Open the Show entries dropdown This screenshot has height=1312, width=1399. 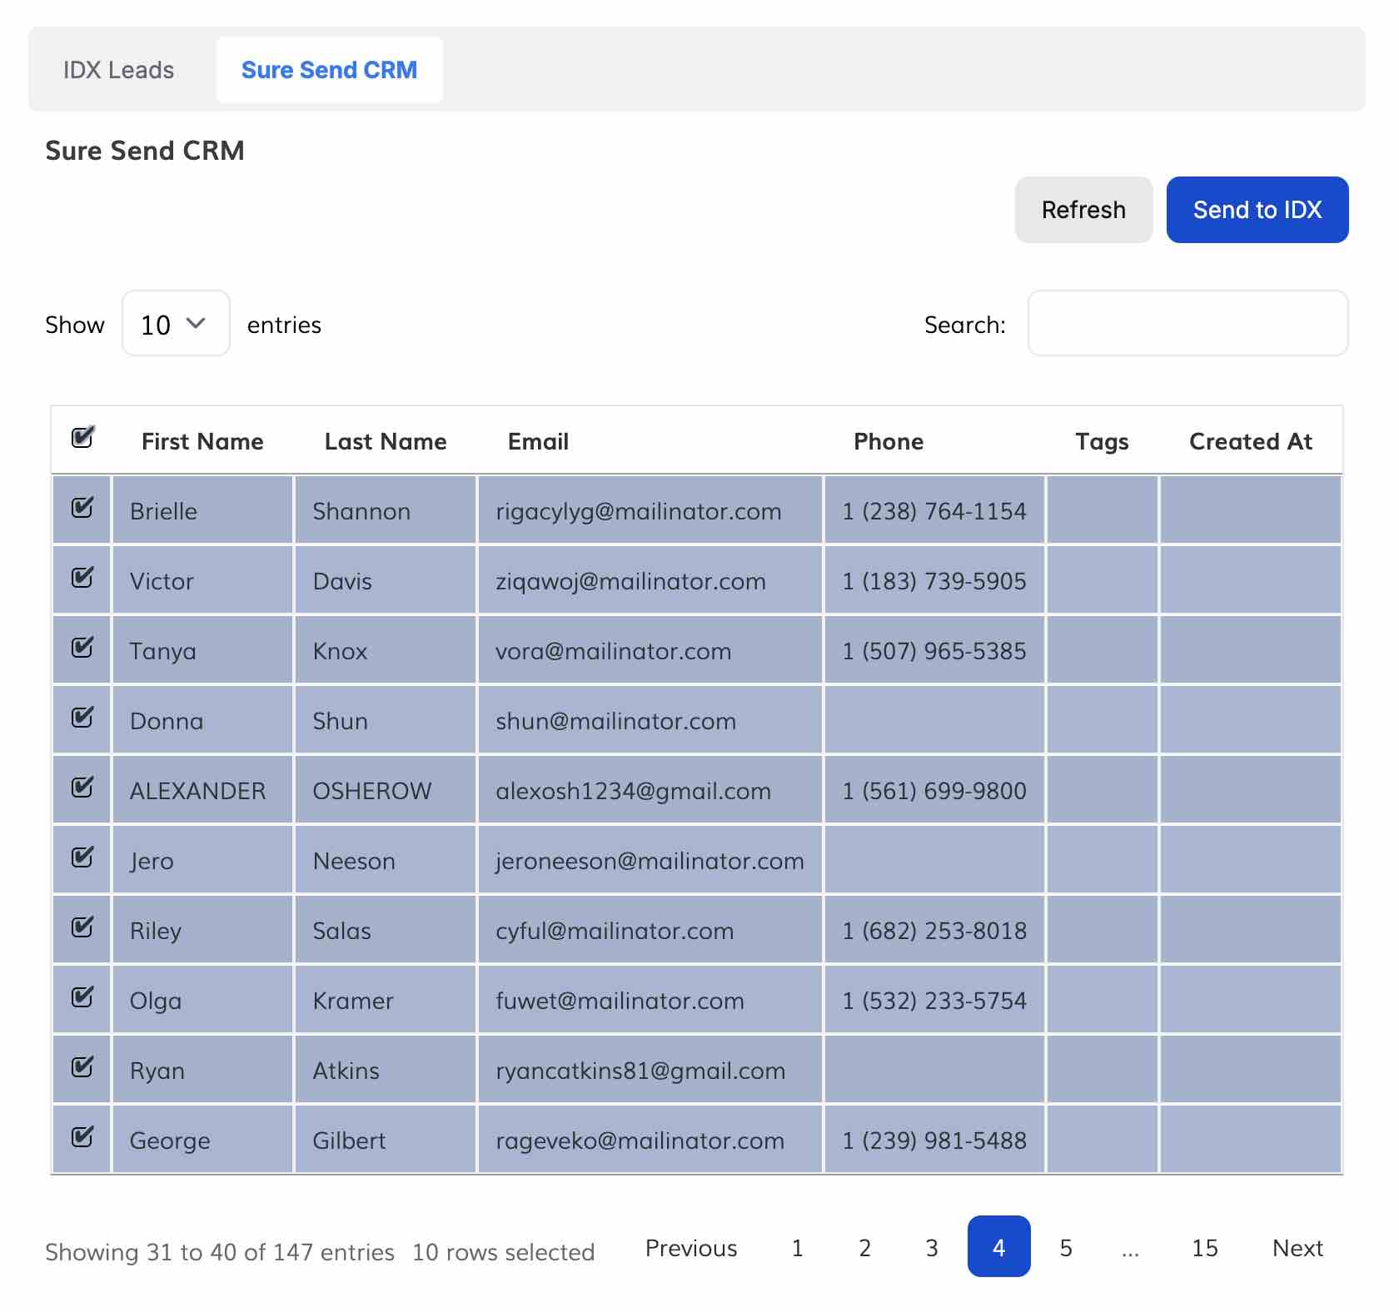click(x=176, y=324)
